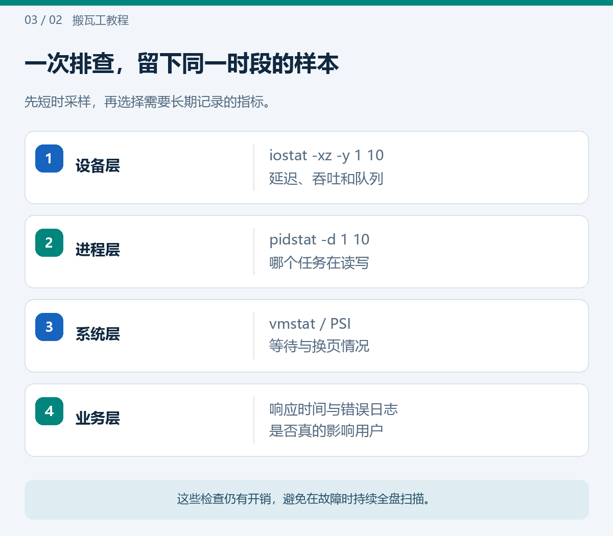Click the text 是否真的影响用户
Viewport: 613px width, 536px height.
(326, 431)
